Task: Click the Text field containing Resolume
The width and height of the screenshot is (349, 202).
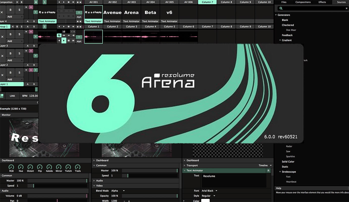Action: pos(234,180)
